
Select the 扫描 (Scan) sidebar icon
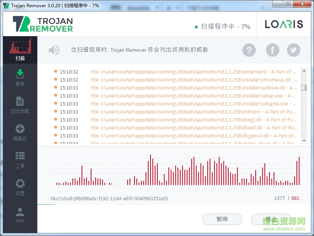[20, 49]
